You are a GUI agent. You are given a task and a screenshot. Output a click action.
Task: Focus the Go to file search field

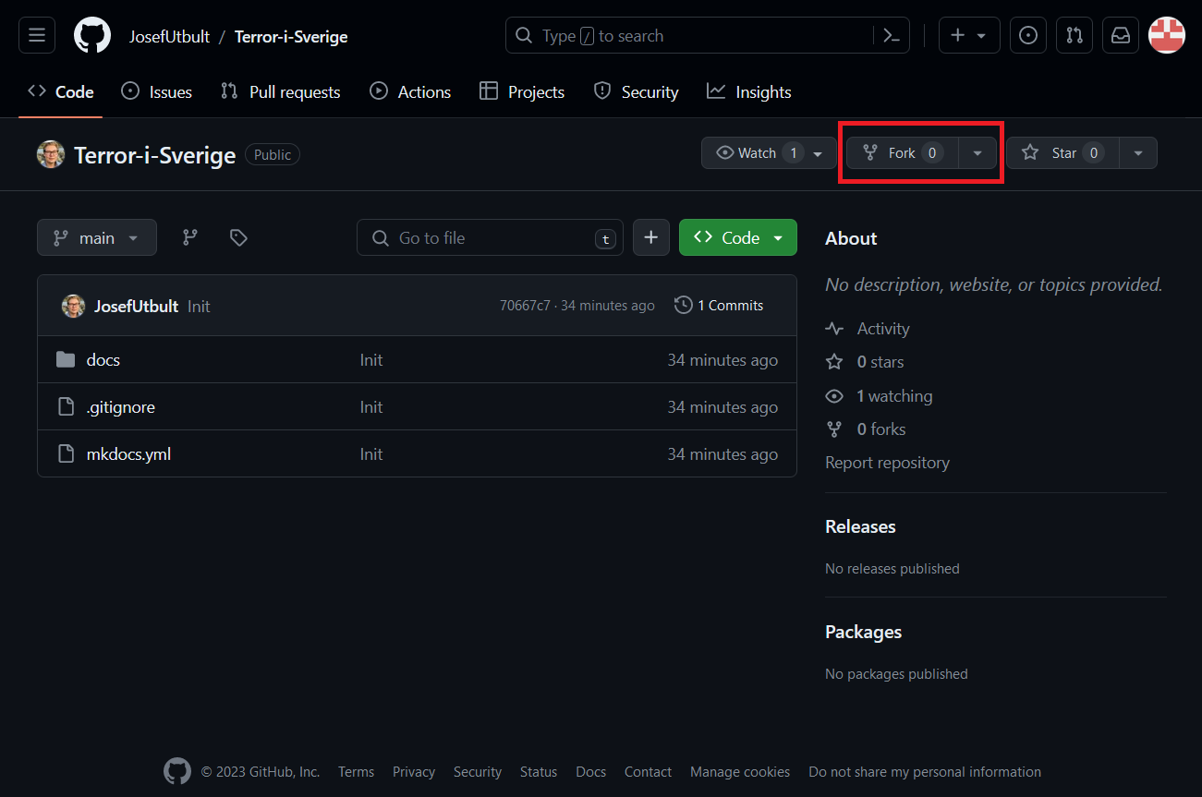click(490, 237)
